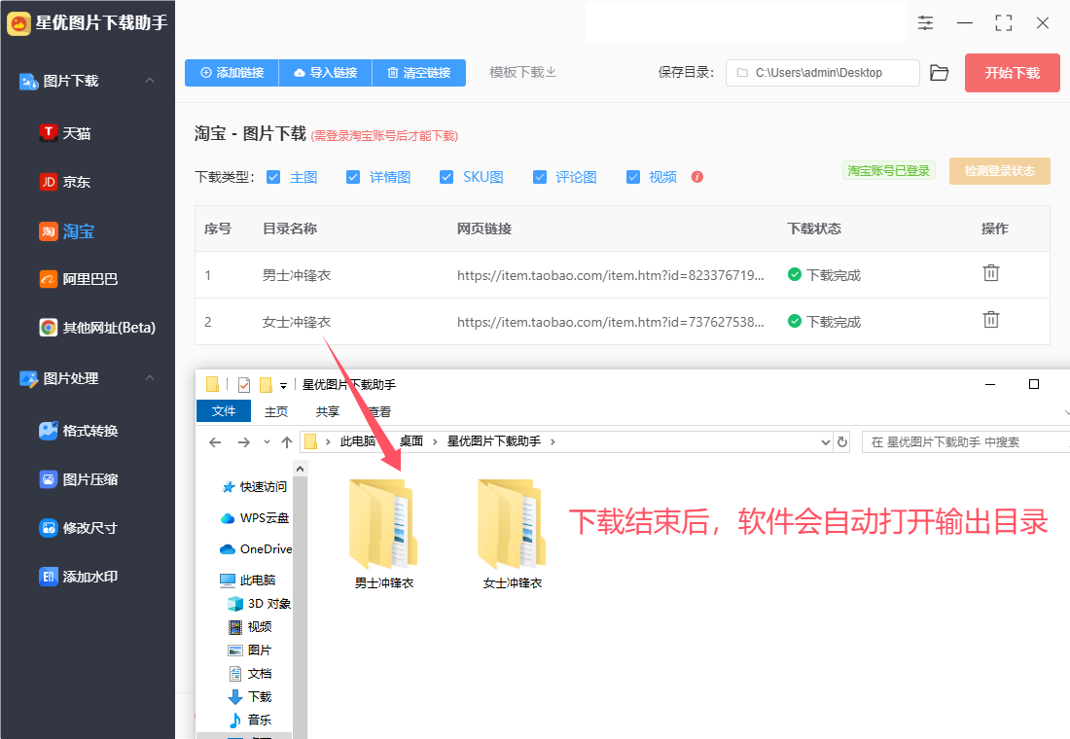Toggle the 评论图 download type checkbox
The height and width of the screenshot is (739, 1070).
[540, 177]
